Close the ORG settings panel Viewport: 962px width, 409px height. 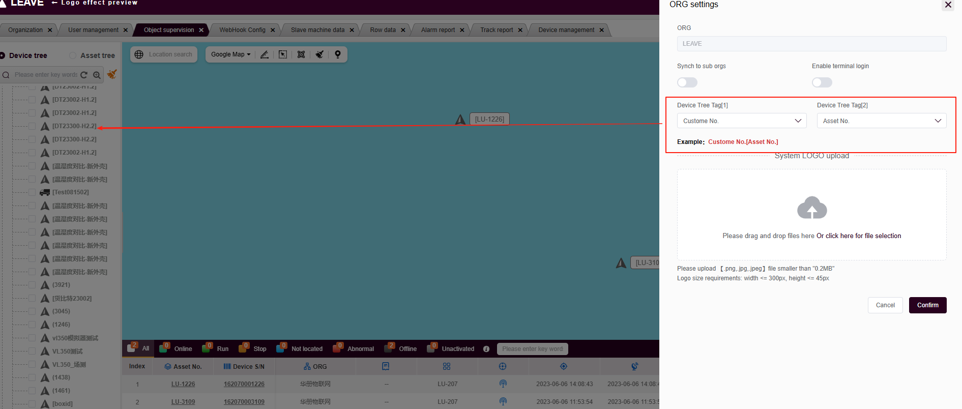948,5
